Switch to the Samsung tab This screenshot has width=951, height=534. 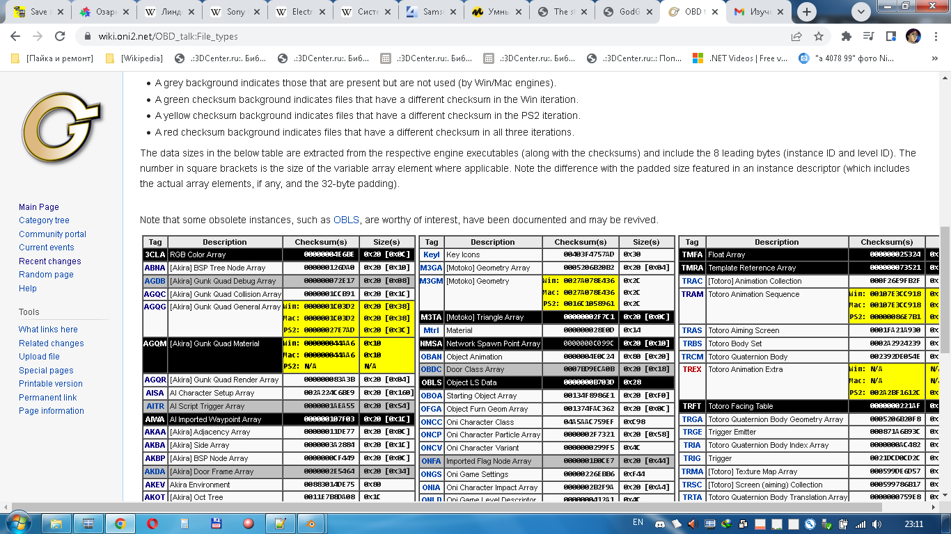coord(430,12)
